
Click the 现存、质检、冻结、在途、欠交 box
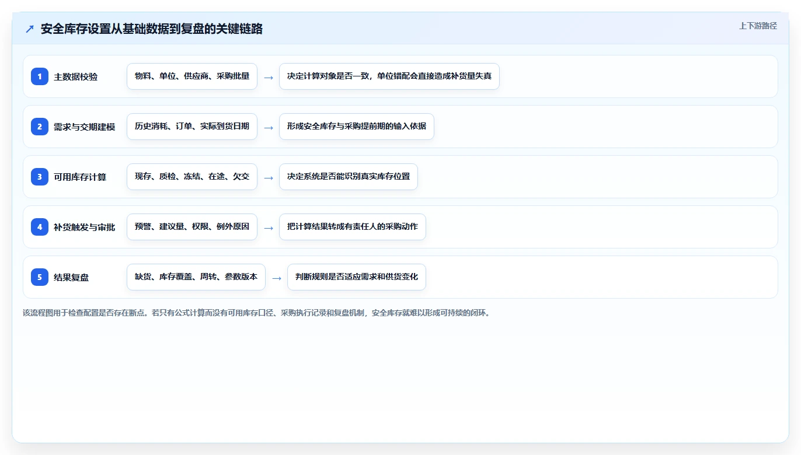point(192,177)
